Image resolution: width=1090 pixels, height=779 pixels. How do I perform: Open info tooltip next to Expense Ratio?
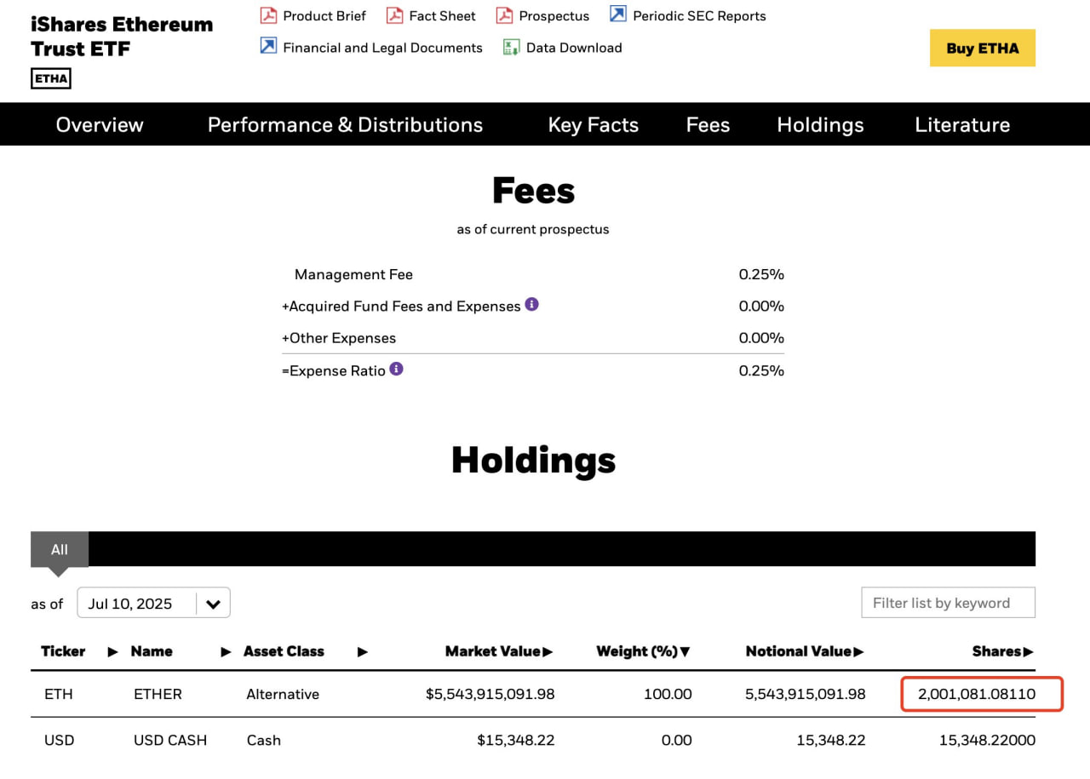pos(396,369)
